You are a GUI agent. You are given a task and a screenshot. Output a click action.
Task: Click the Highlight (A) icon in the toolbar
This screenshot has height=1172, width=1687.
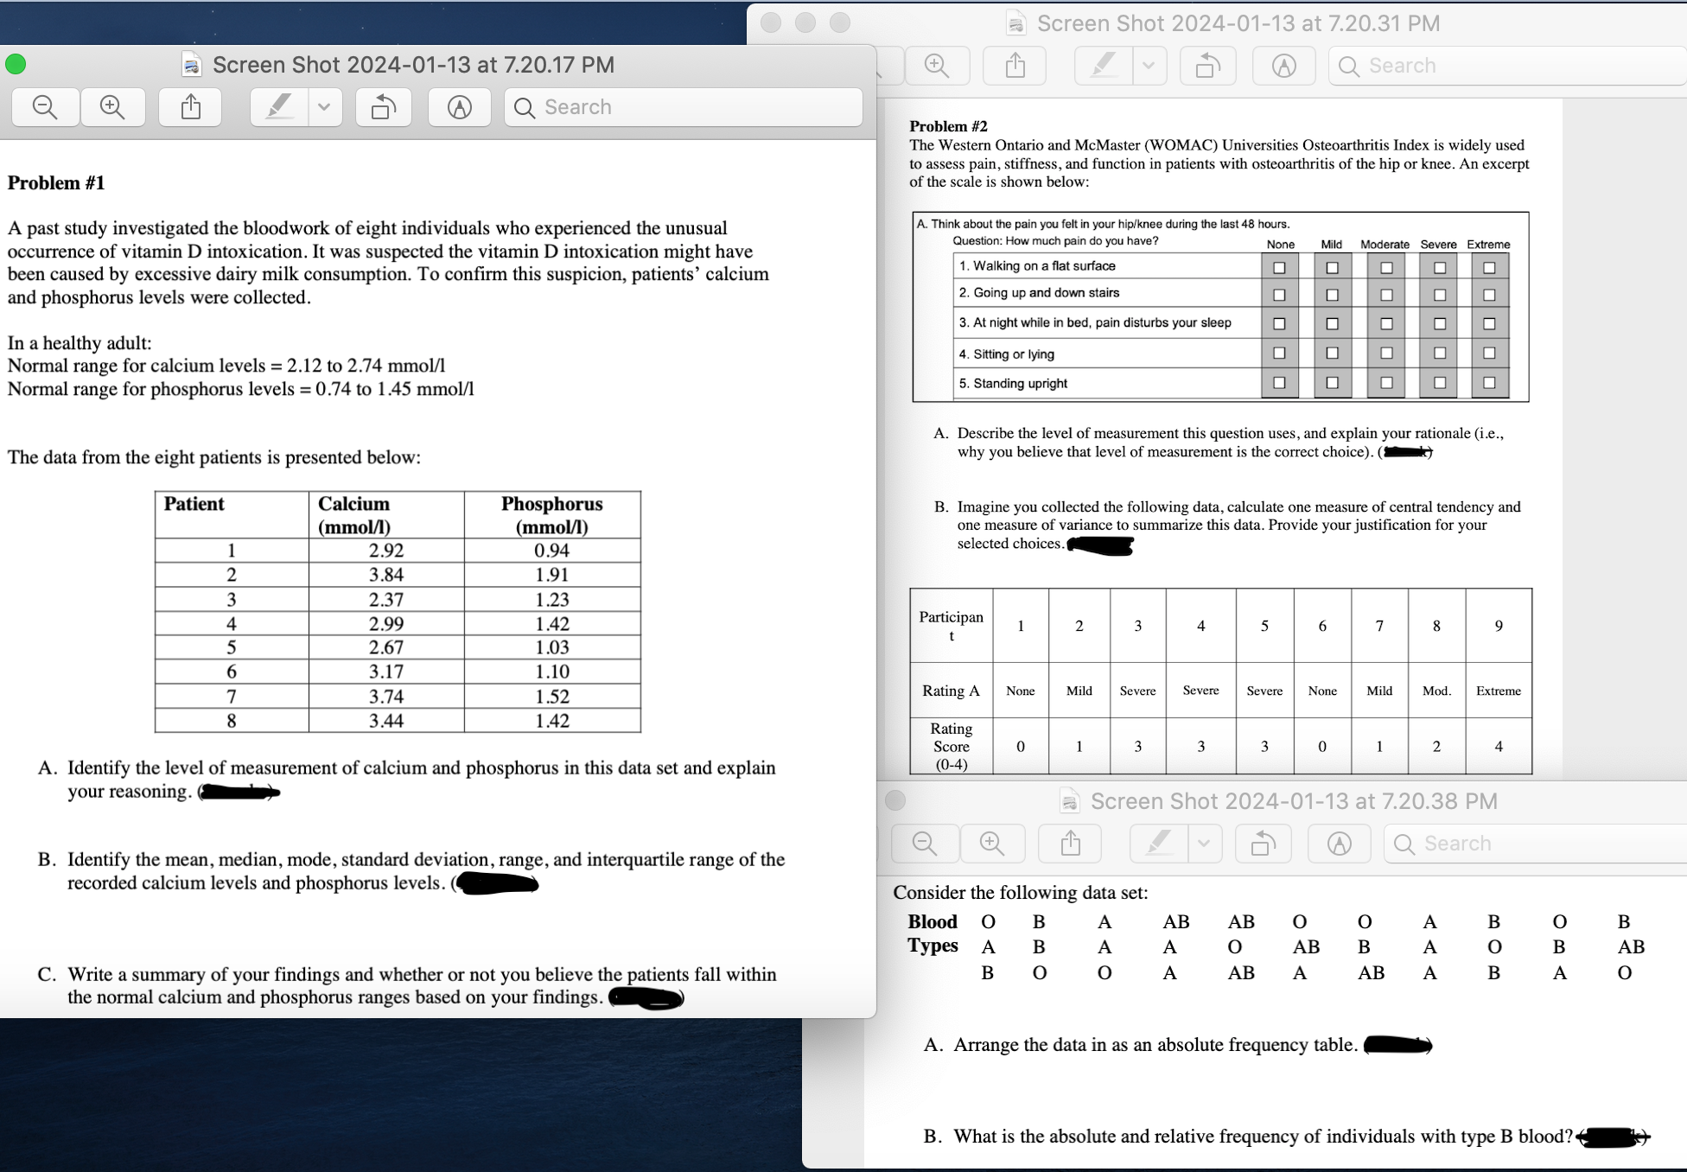point(459,106)
